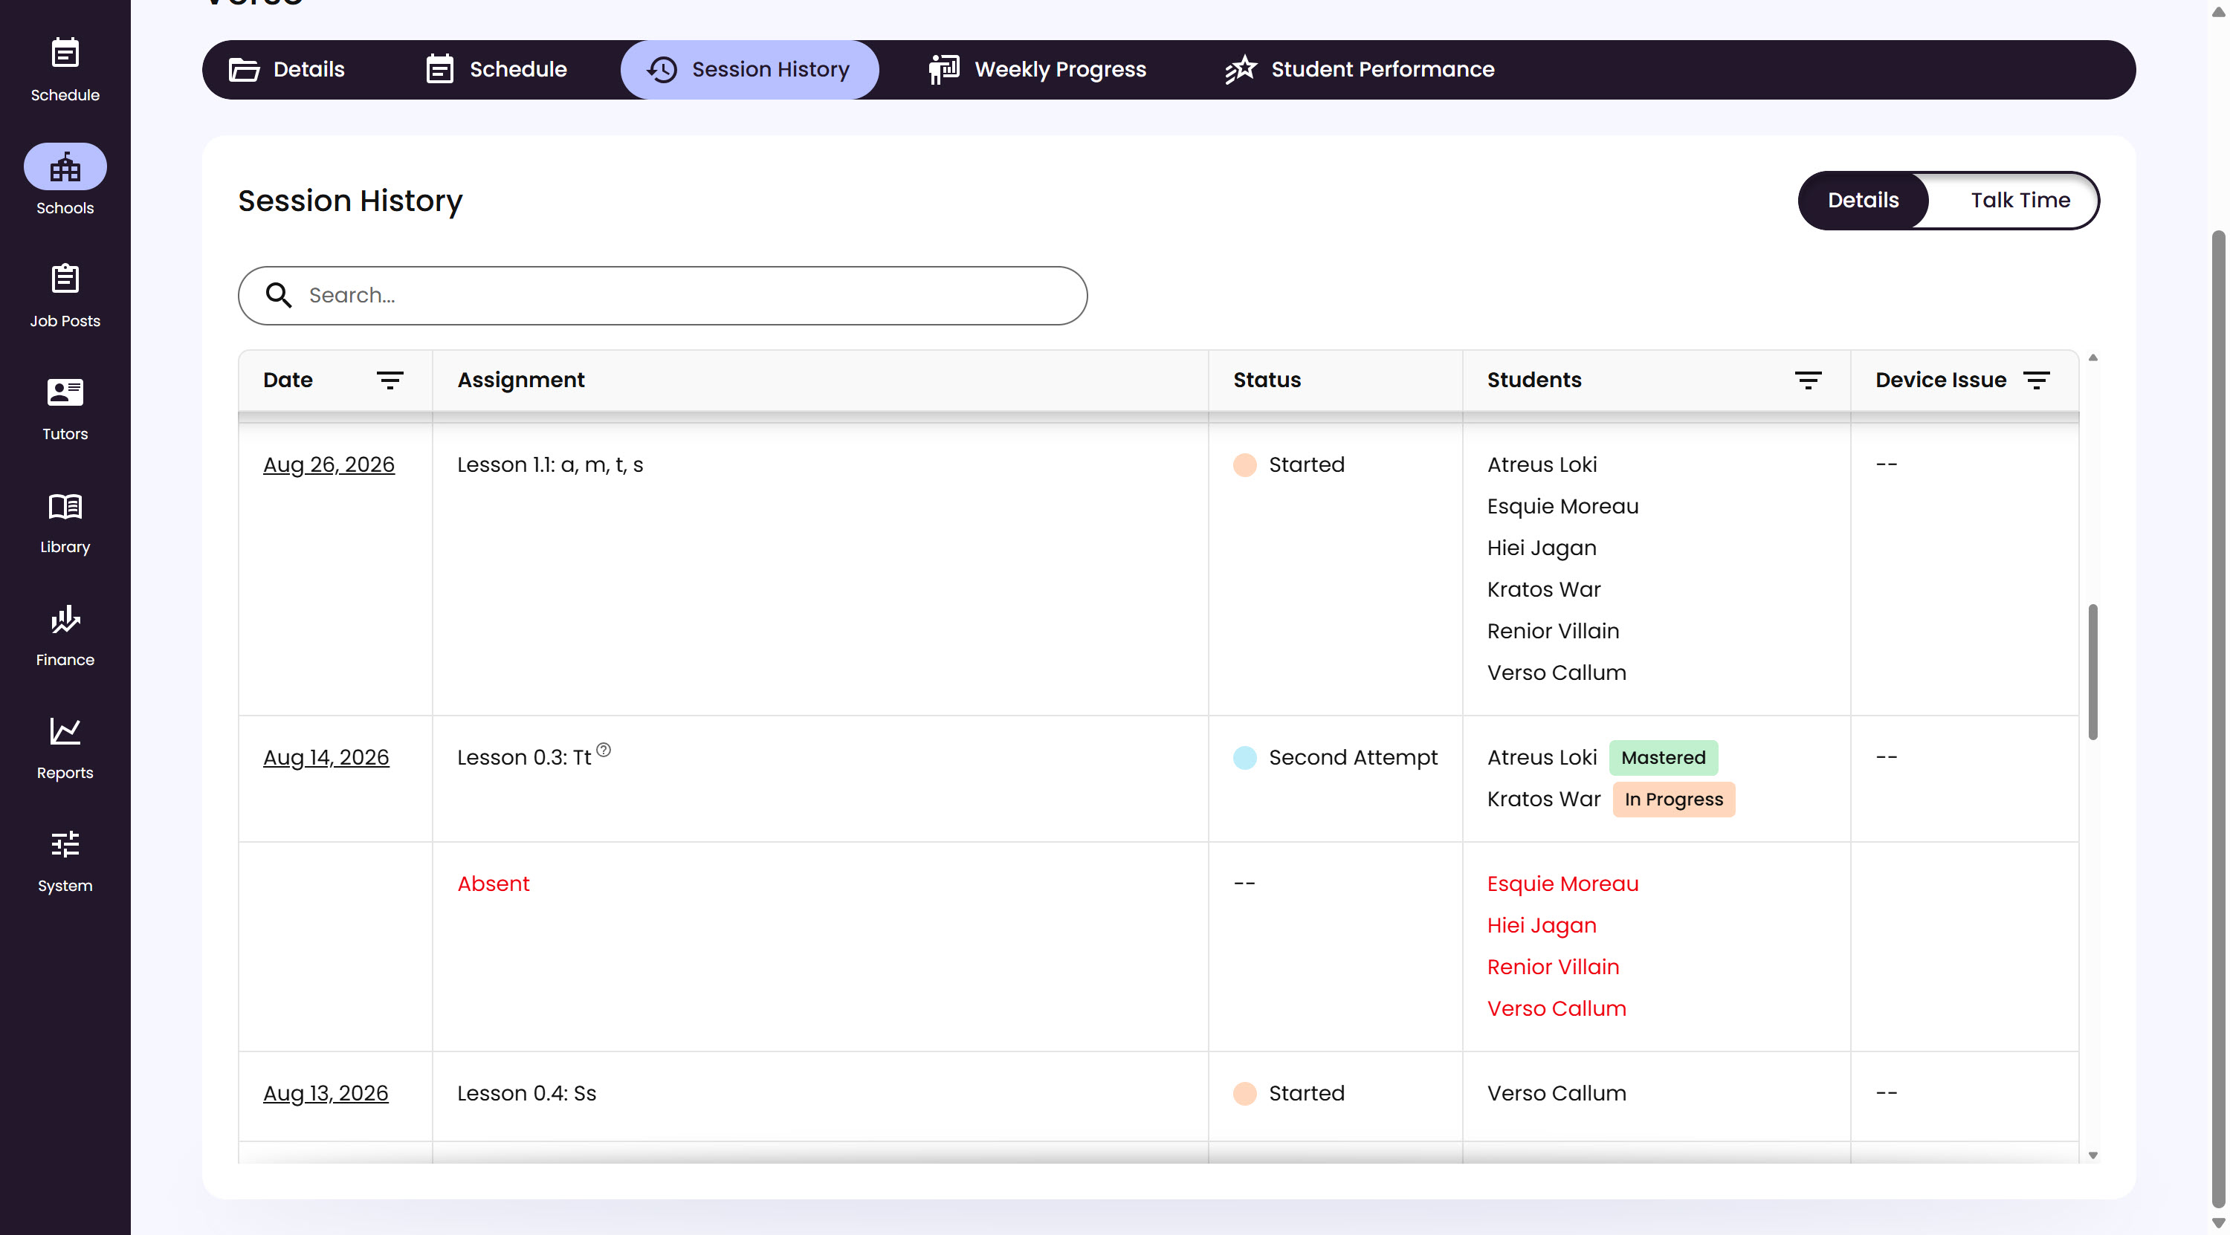The height and width of the screenshot is (1235, 2230).
Task: Open the Student Performance tab
Action: [1359, 69]
